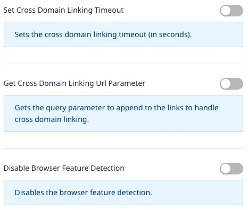The height and width of the screenshot is (210, 248).
Task: Click the white knob of the Linking Timeout toggle
Action: pos(226,11)
